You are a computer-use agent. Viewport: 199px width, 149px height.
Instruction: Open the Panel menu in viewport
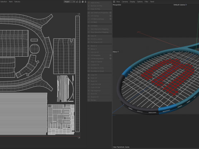pyautogui.click(x=152, y=2)
